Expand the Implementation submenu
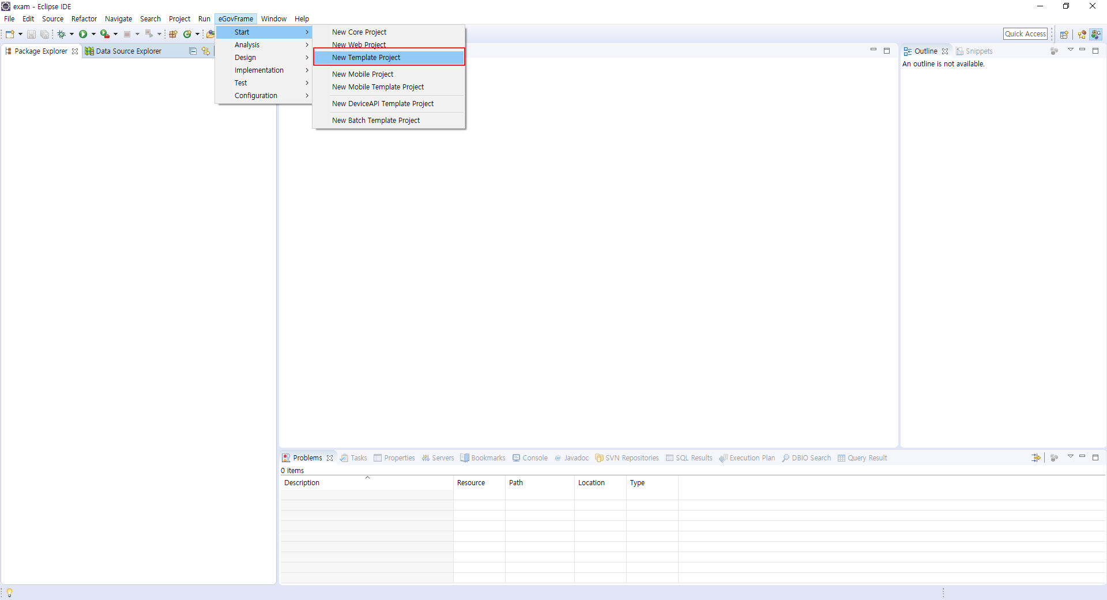 pyautogui.click(x=264, y=70)
